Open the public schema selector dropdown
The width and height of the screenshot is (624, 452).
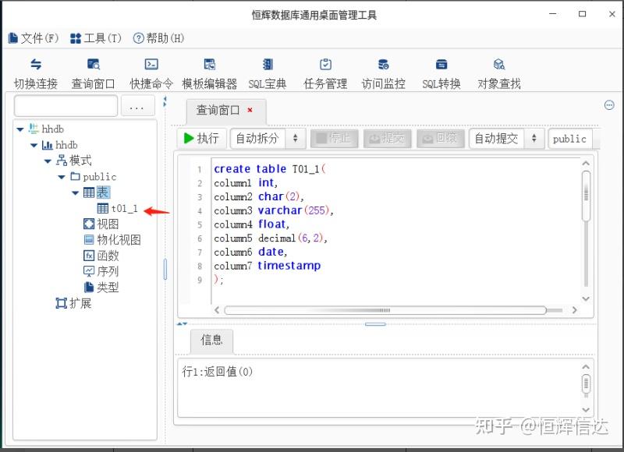pyautogui.click(x=570, y=138)
